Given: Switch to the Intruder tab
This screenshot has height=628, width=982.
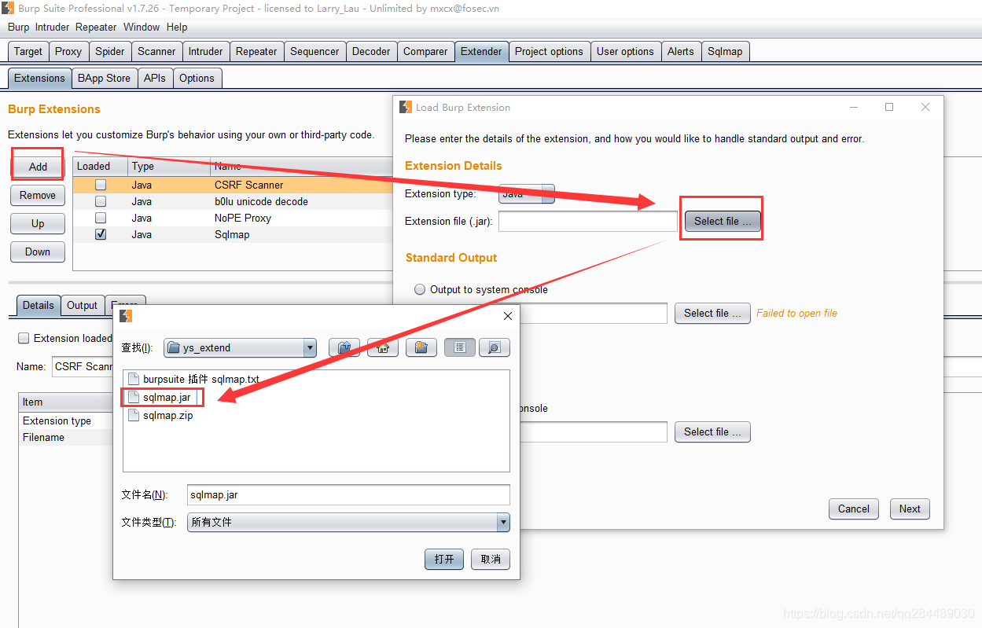Looking at the screenshot, I should pos(206,51).
